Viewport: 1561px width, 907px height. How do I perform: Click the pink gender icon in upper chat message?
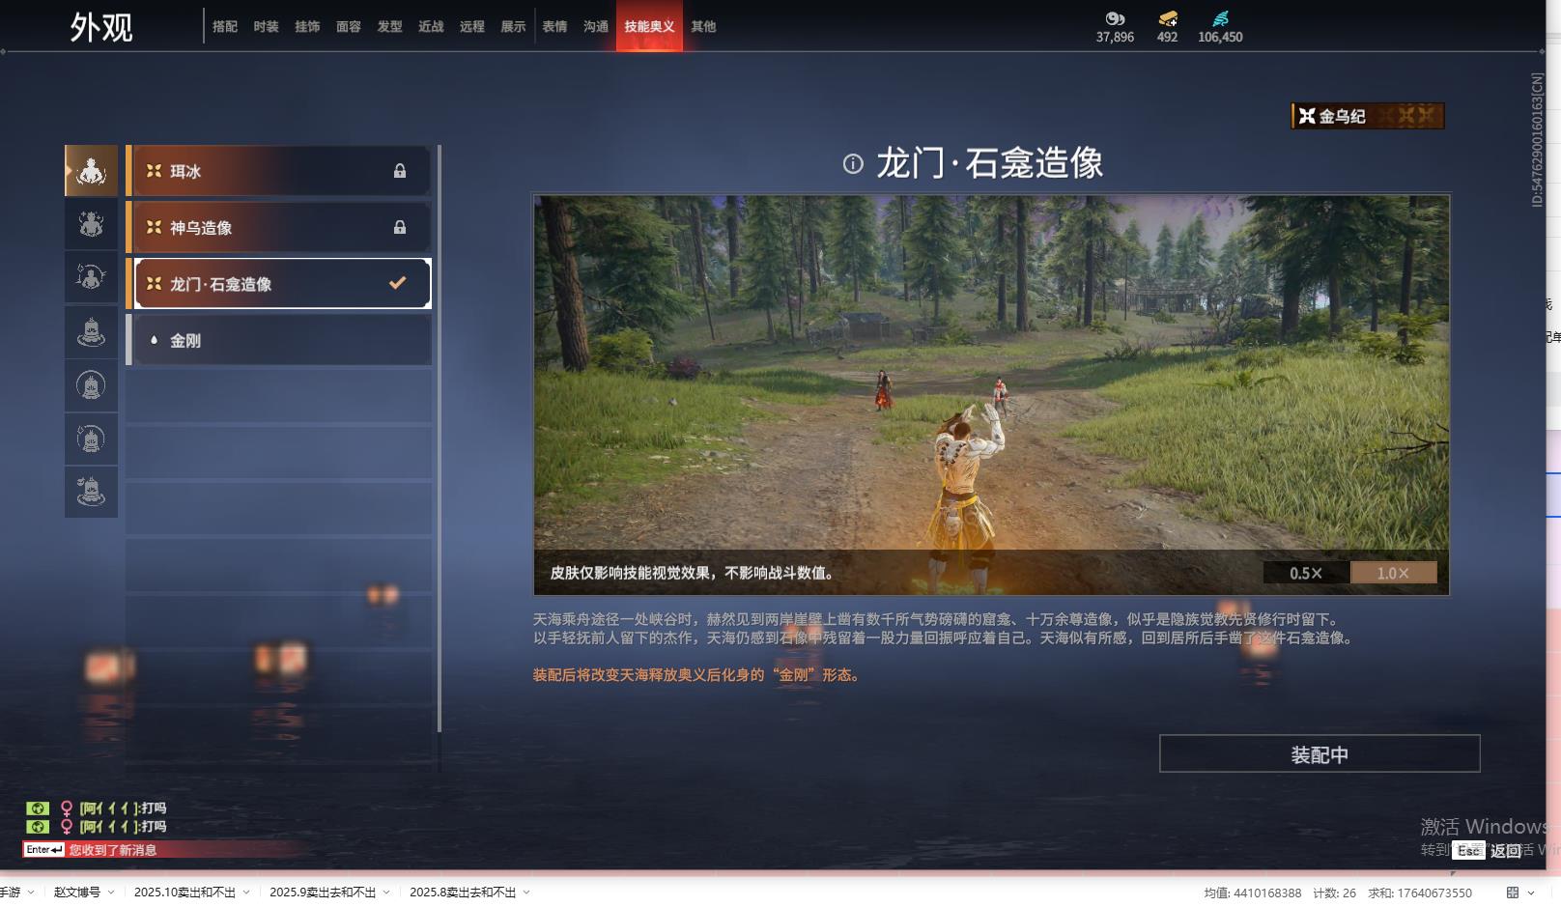[x=67, y=808]
